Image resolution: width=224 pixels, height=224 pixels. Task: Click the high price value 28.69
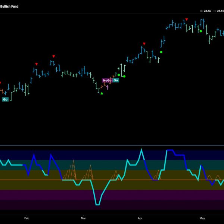[x=220, y=11]
